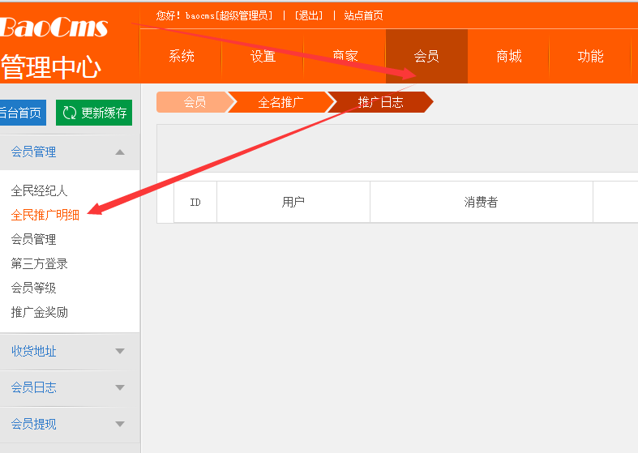Click the BaoCms logo

point(54,28)
